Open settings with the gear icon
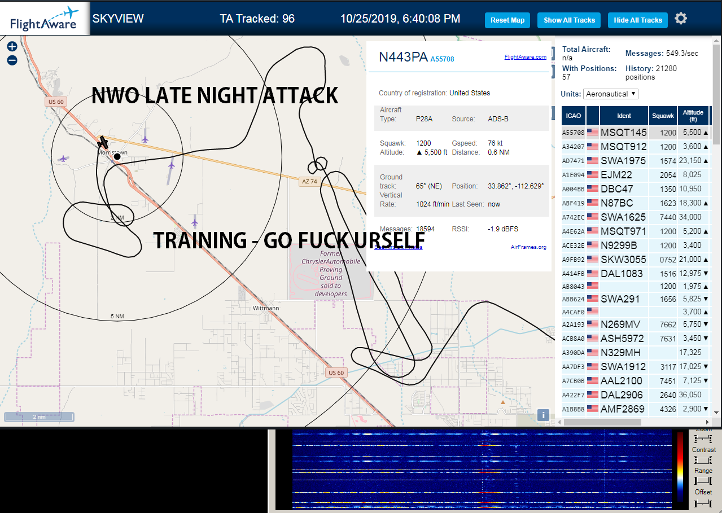 click(x=681, y=19)
